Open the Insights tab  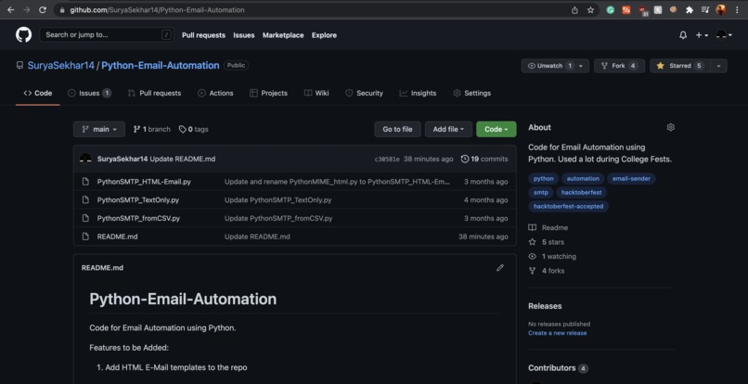[418, 93]
